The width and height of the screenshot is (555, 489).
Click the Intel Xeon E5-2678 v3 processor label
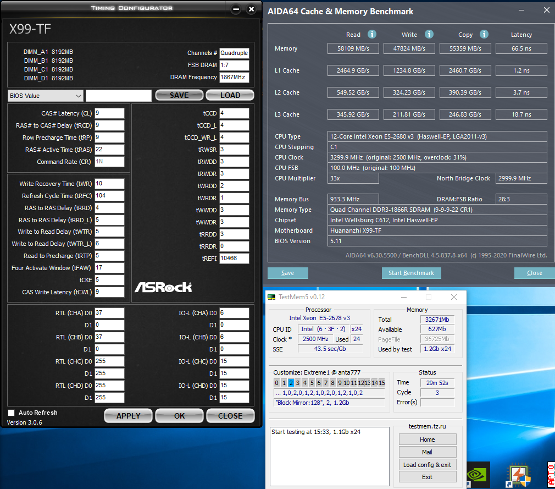pos(319,318)
